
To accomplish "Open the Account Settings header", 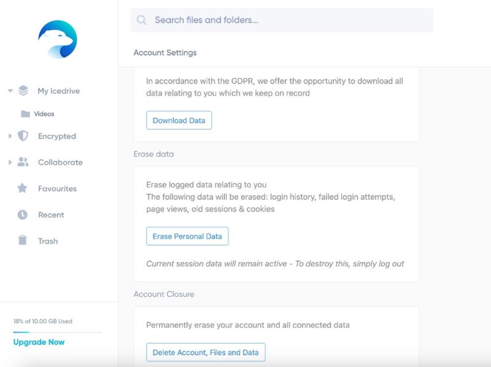I will click(165, 53).
